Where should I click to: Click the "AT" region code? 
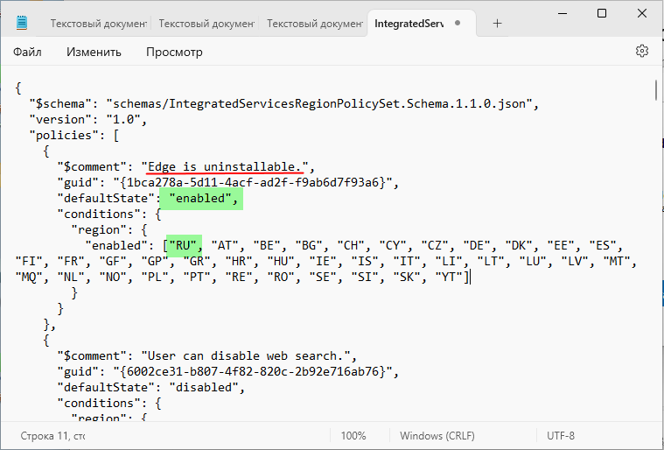[x=226, y=245]
